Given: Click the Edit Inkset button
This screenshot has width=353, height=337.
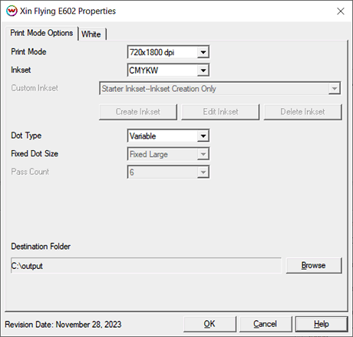Looking at the screenshot, I should tap(220, 112).
